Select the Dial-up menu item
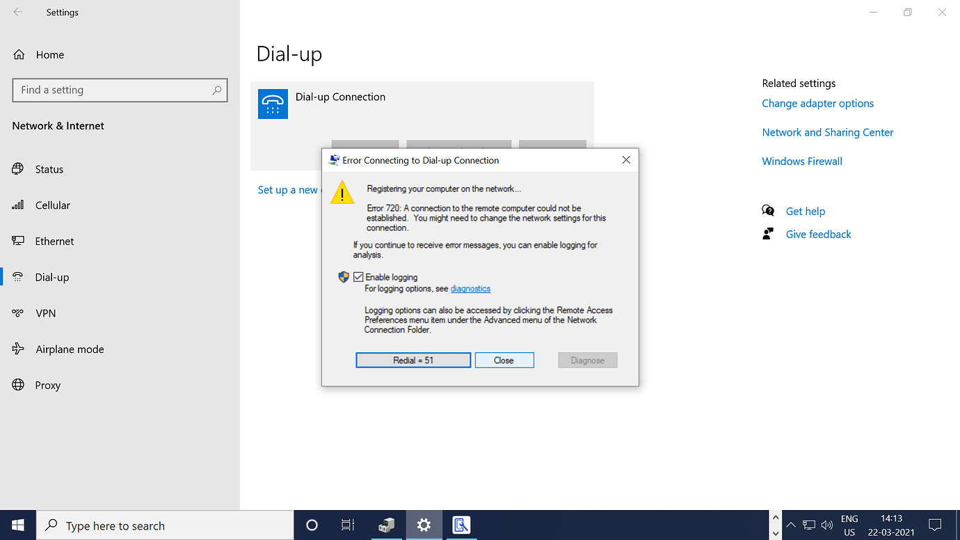960x540 pixels. (x=54, y=276)
